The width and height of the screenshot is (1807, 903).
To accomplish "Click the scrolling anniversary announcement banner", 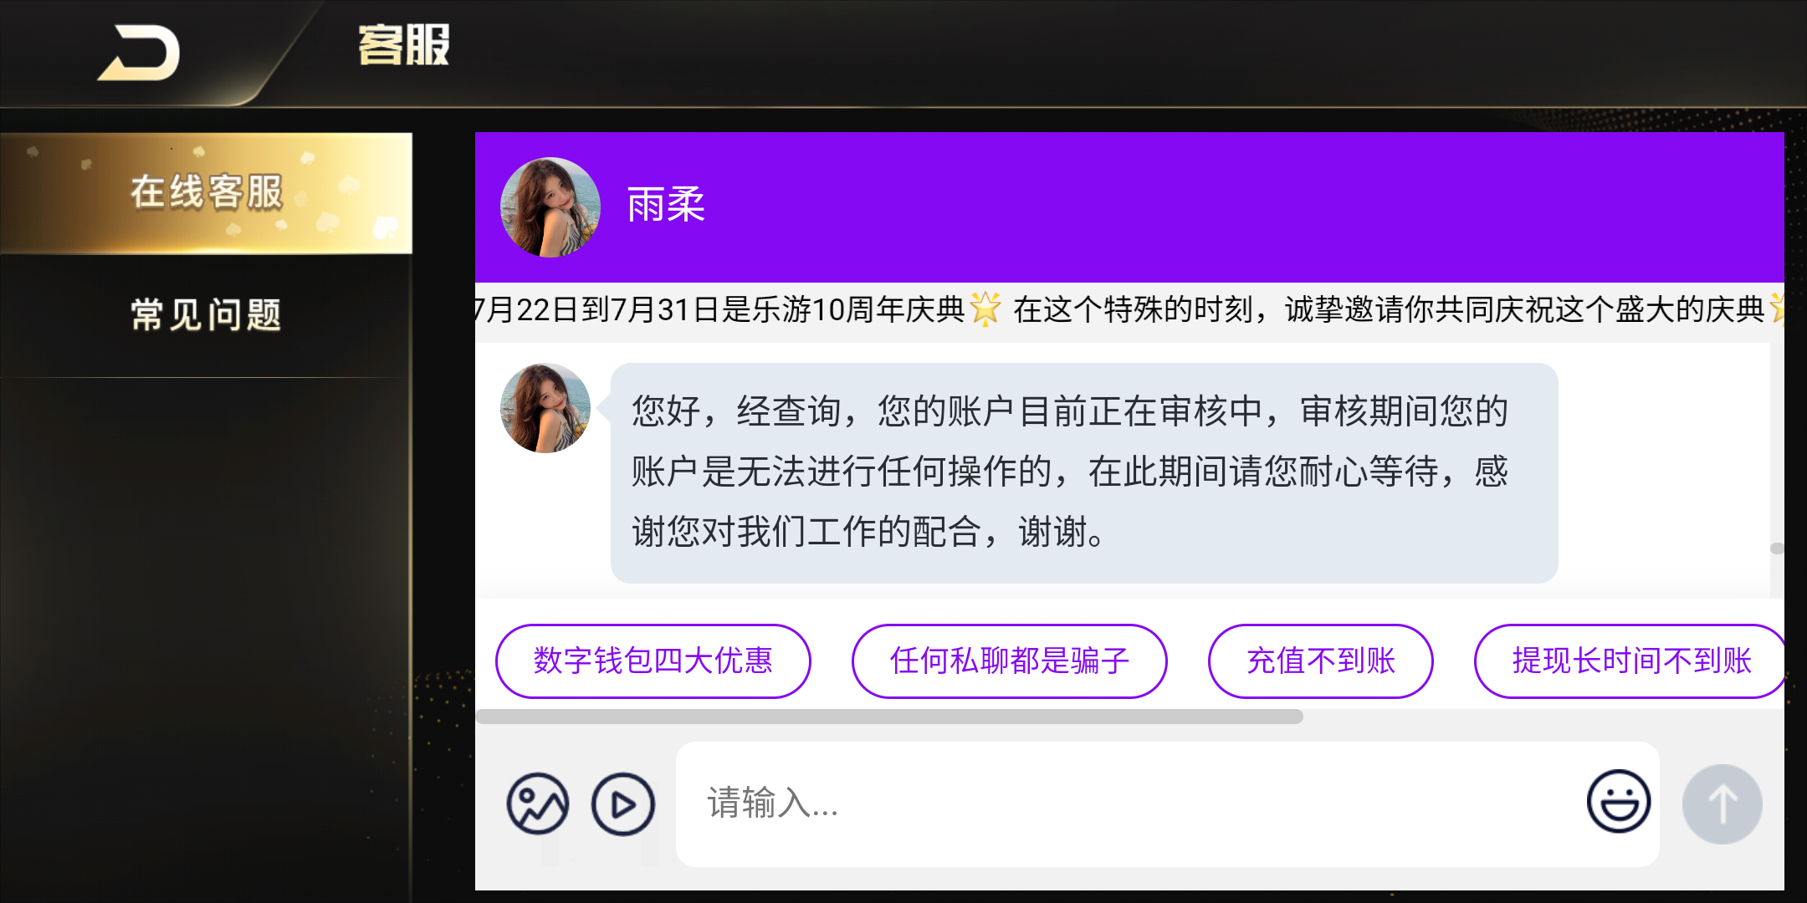I will click(x=1129, y=310).
